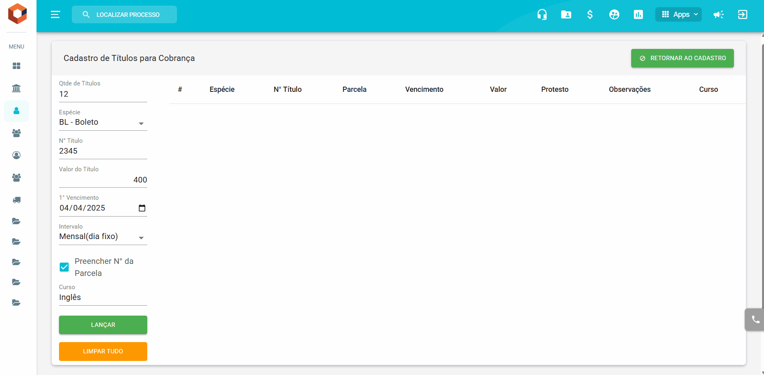Viewport: 764px width, 375px height.
Task: Open the bank building icon in sidebar
Action: pos(16,88)
